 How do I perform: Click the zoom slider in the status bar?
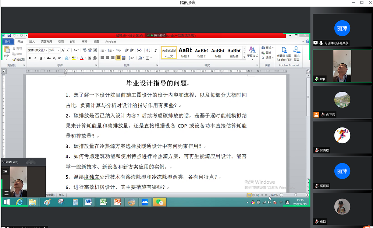[295, 195]
